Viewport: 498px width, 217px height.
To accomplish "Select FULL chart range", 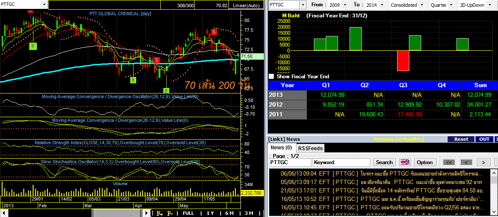I will point(188,213).
